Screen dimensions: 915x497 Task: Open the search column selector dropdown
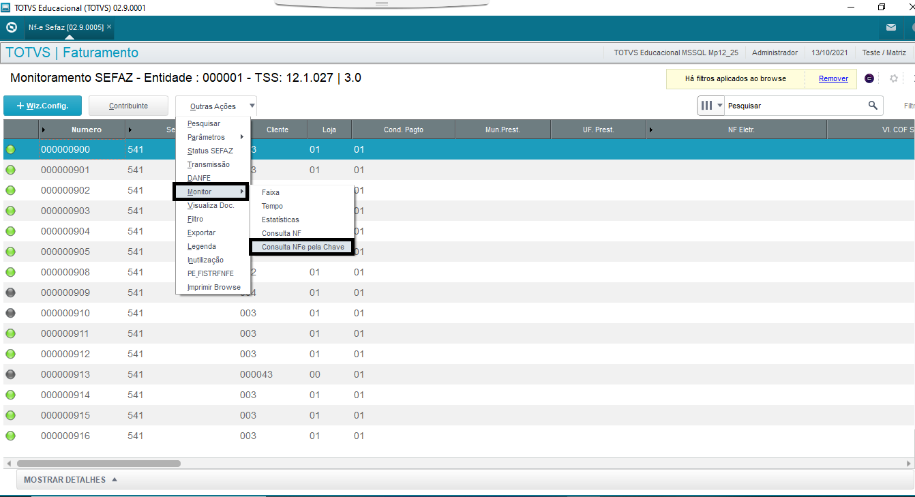pos(710,106)
